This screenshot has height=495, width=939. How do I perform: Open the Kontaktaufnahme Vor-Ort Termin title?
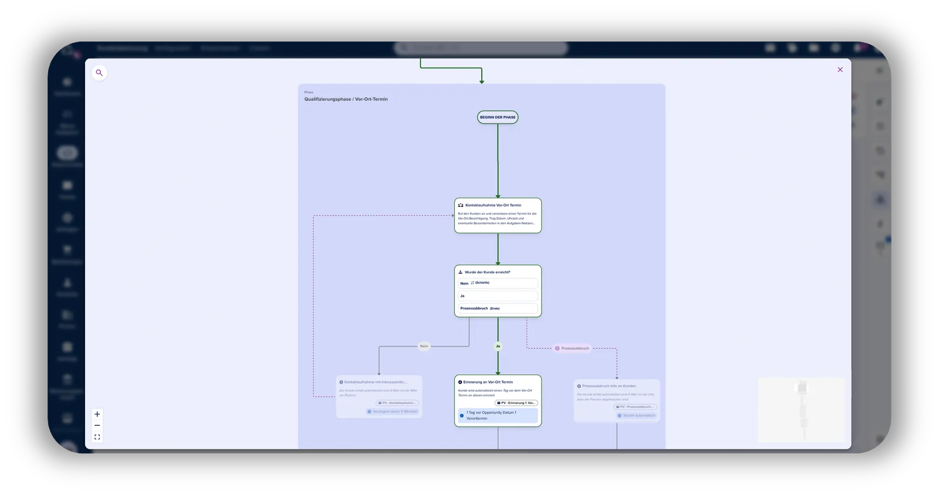(x=493, y=205)
